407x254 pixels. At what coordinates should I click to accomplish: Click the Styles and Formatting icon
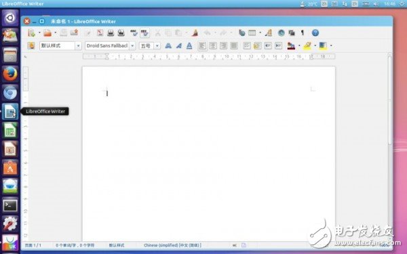point(31,45)
